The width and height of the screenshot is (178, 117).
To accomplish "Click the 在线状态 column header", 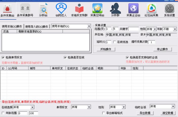I will coord(73,68).
